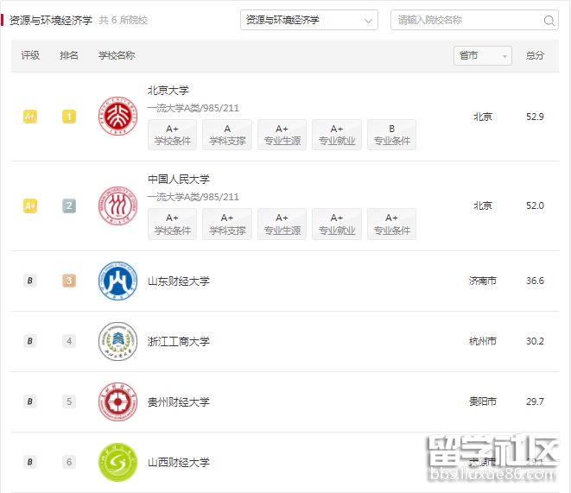Open the 省市 province filter dropdown
571x493 pixels.
pos(483,55)
